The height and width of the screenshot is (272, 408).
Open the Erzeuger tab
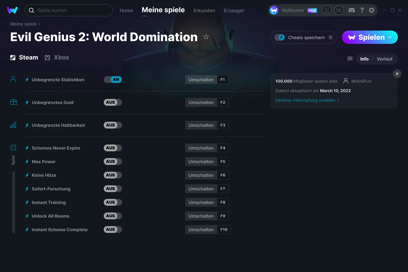tap(234, 11)
